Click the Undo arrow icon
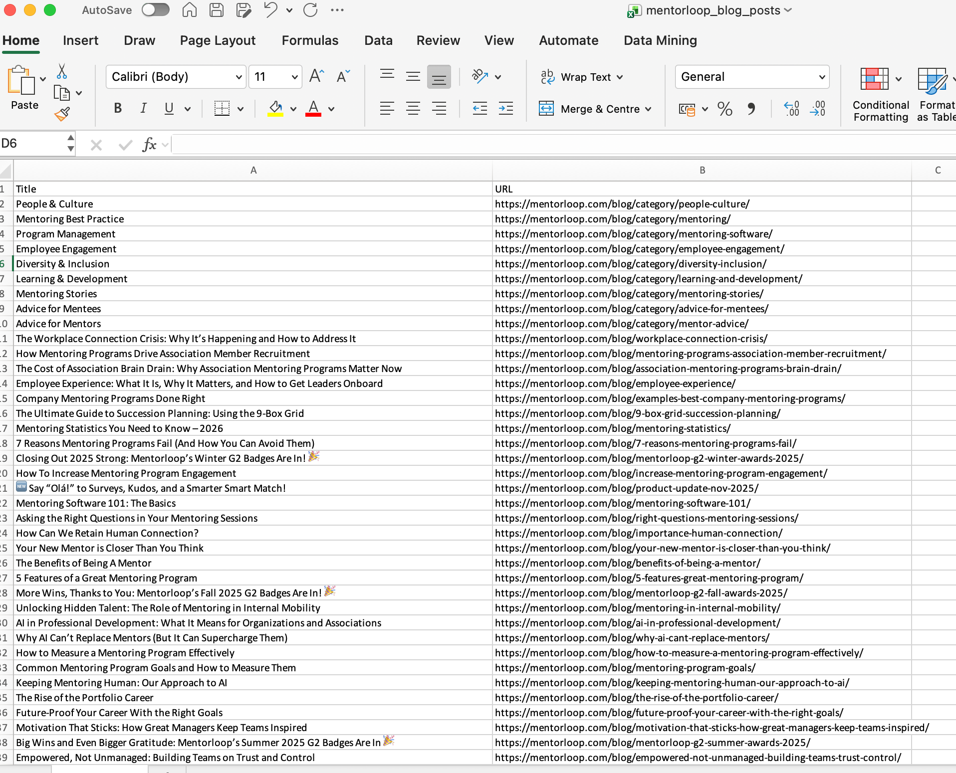Viewport: 956px width, 773px height. pyautogui.click(x=270, y=10)
